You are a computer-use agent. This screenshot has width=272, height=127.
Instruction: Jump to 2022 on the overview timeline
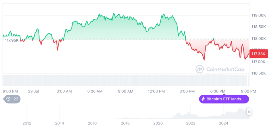pos(190,123)
